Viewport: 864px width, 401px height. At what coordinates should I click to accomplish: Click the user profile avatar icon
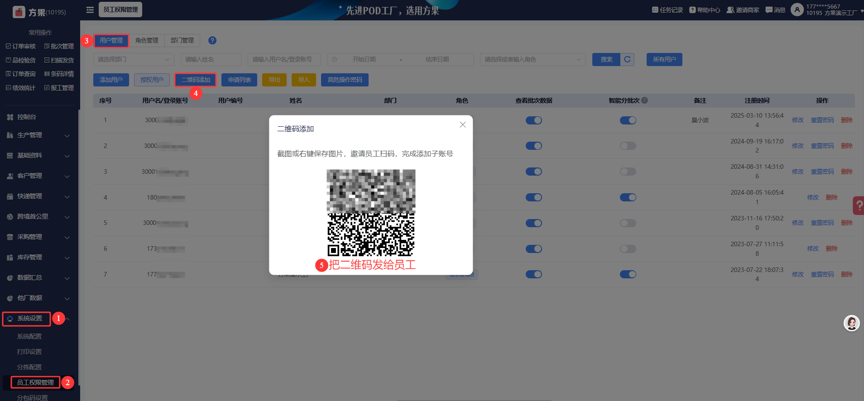pos(797,10)
